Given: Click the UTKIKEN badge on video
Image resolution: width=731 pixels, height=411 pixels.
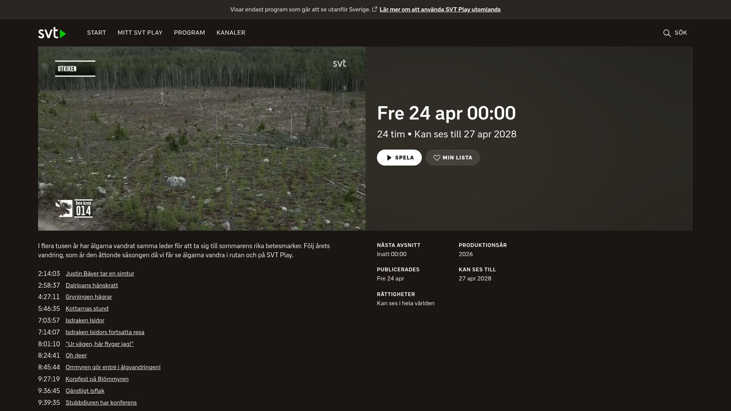Looking at the screenshot, I should [75, 69].
